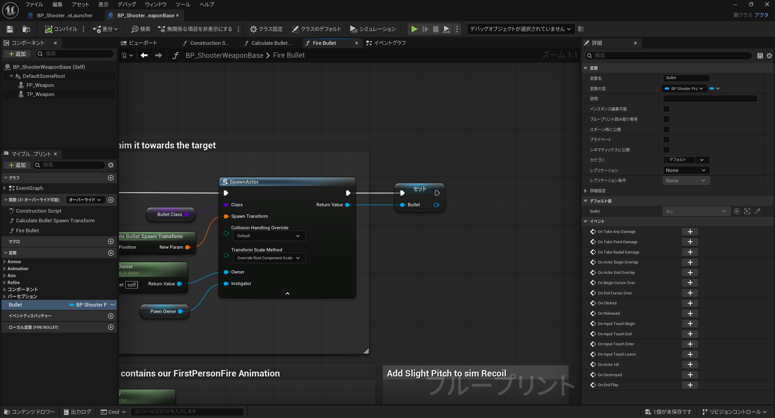
Task: Add On Actor Hit event
Action: pos(690,364)
